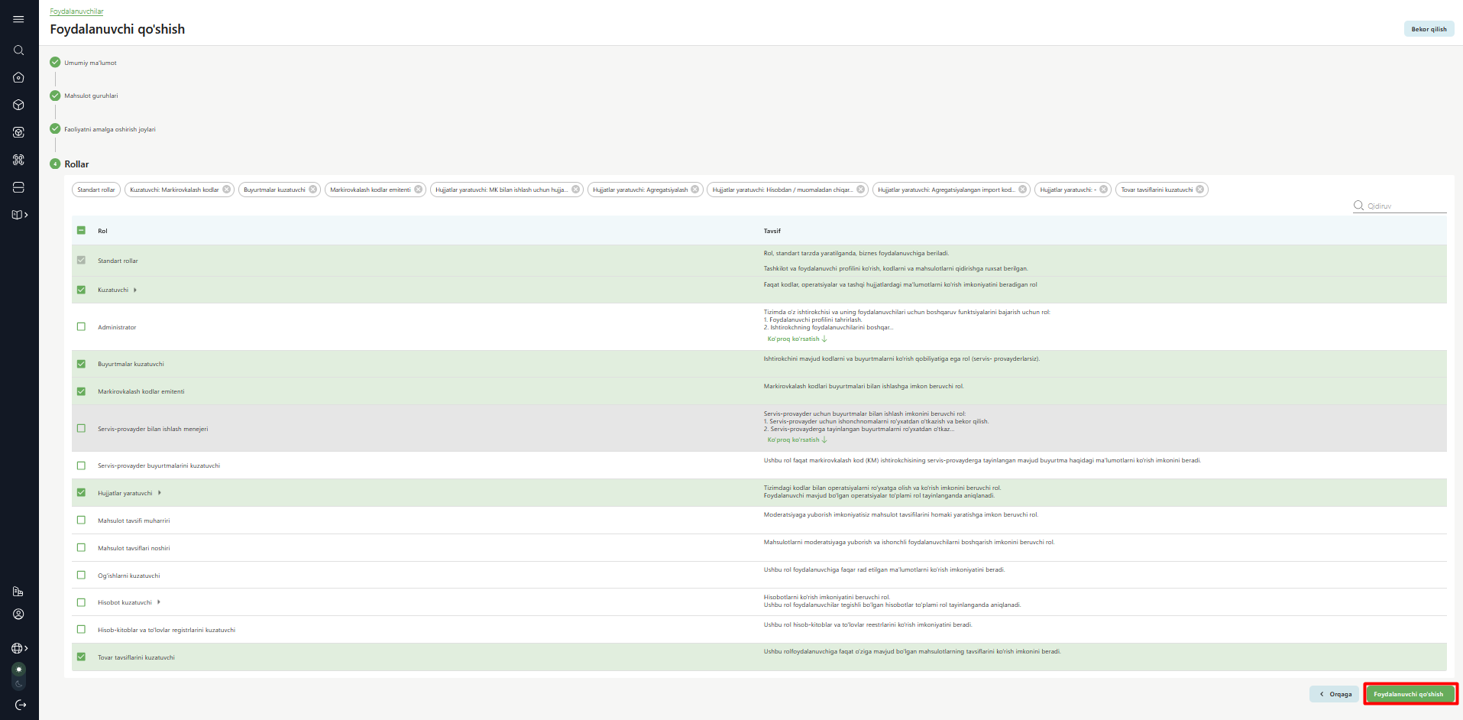Switch to light theme sun icon

click(19, 670)
